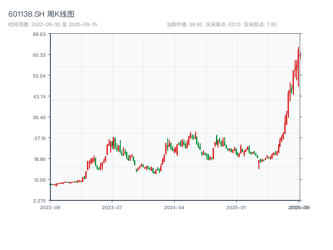Click the tallest candlestick at the 63.10 peak
This screenshot has height=250, width=333.
click(x=298, y=67)
